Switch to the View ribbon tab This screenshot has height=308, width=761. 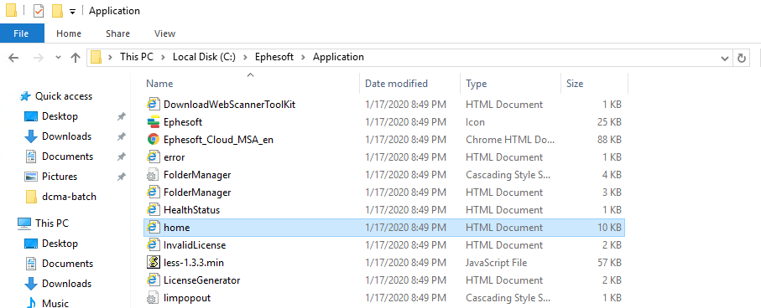[x=164, y=33]
